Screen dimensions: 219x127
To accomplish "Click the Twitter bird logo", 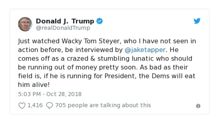I will 197,21.
